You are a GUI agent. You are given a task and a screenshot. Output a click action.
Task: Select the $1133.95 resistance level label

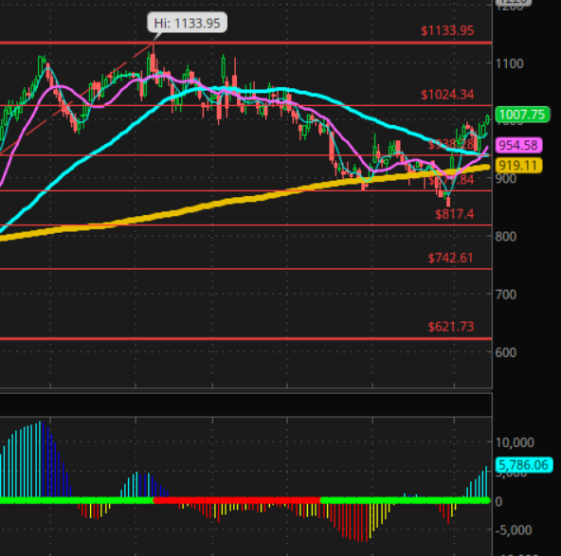[x=447, y=30]
